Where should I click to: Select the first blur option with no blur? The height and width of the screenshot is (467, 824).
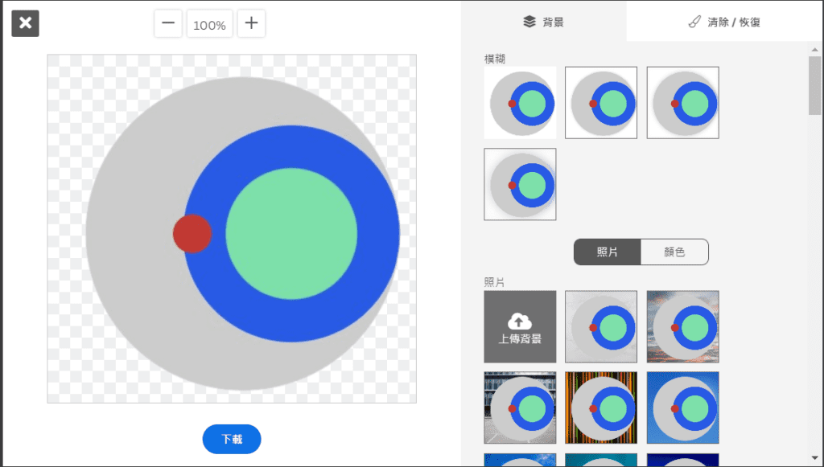click(520, 103)
